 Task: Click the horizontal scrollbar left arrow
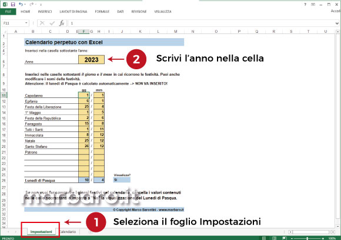pyautogui.click(x=290, y=232)
